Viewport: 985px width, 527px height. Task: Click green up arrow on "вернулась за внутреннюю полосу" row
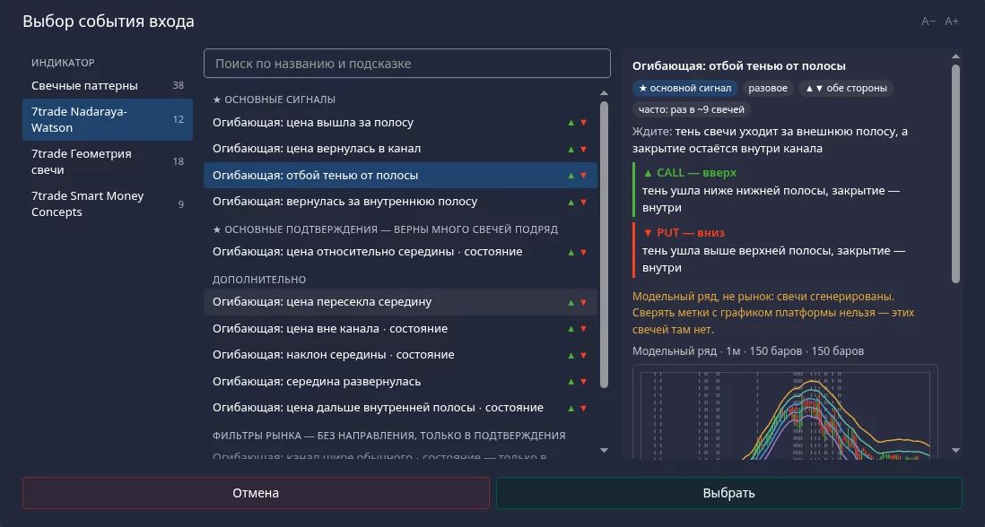pyautogui.click(x=571, y=202)
